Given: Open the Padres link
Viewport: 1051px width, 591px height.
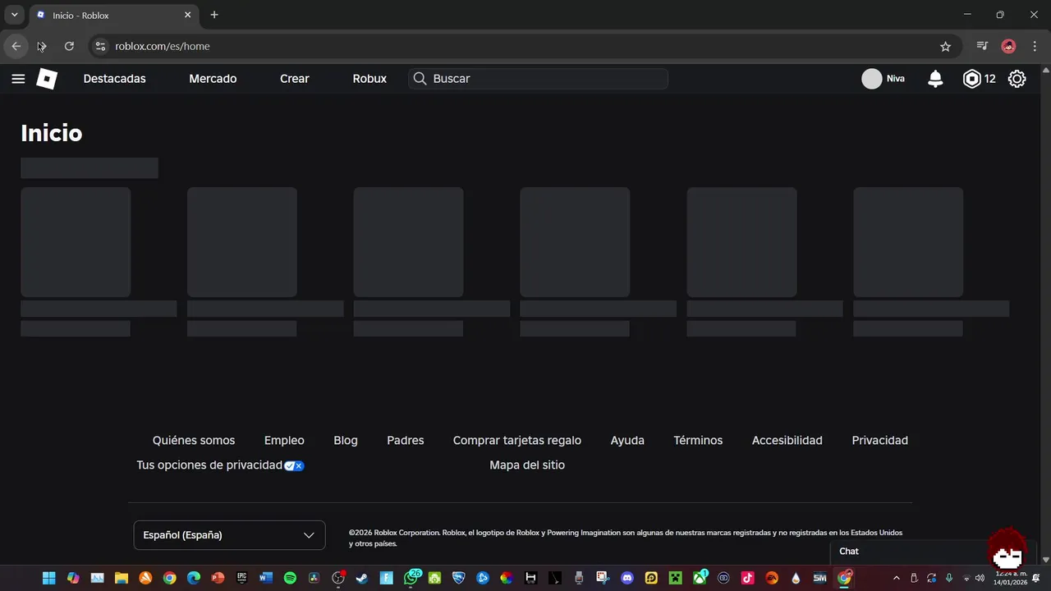Looking at the screenshot, I should [x=406, y=441].
